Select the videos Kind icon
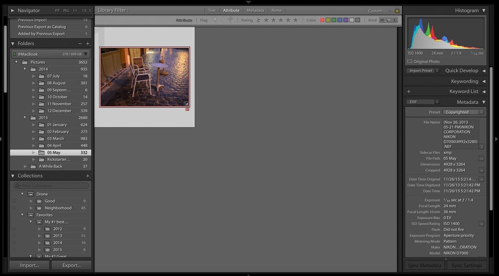 pos(395,20)
